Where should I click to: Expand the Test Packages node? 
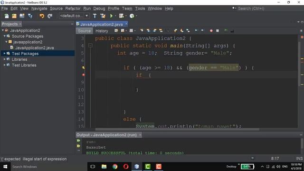[4, 53]
